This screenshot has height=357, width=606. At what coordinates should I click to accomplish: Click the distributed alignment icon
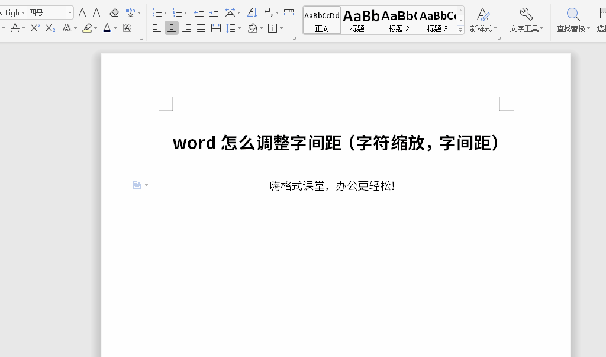pos(216,28)
